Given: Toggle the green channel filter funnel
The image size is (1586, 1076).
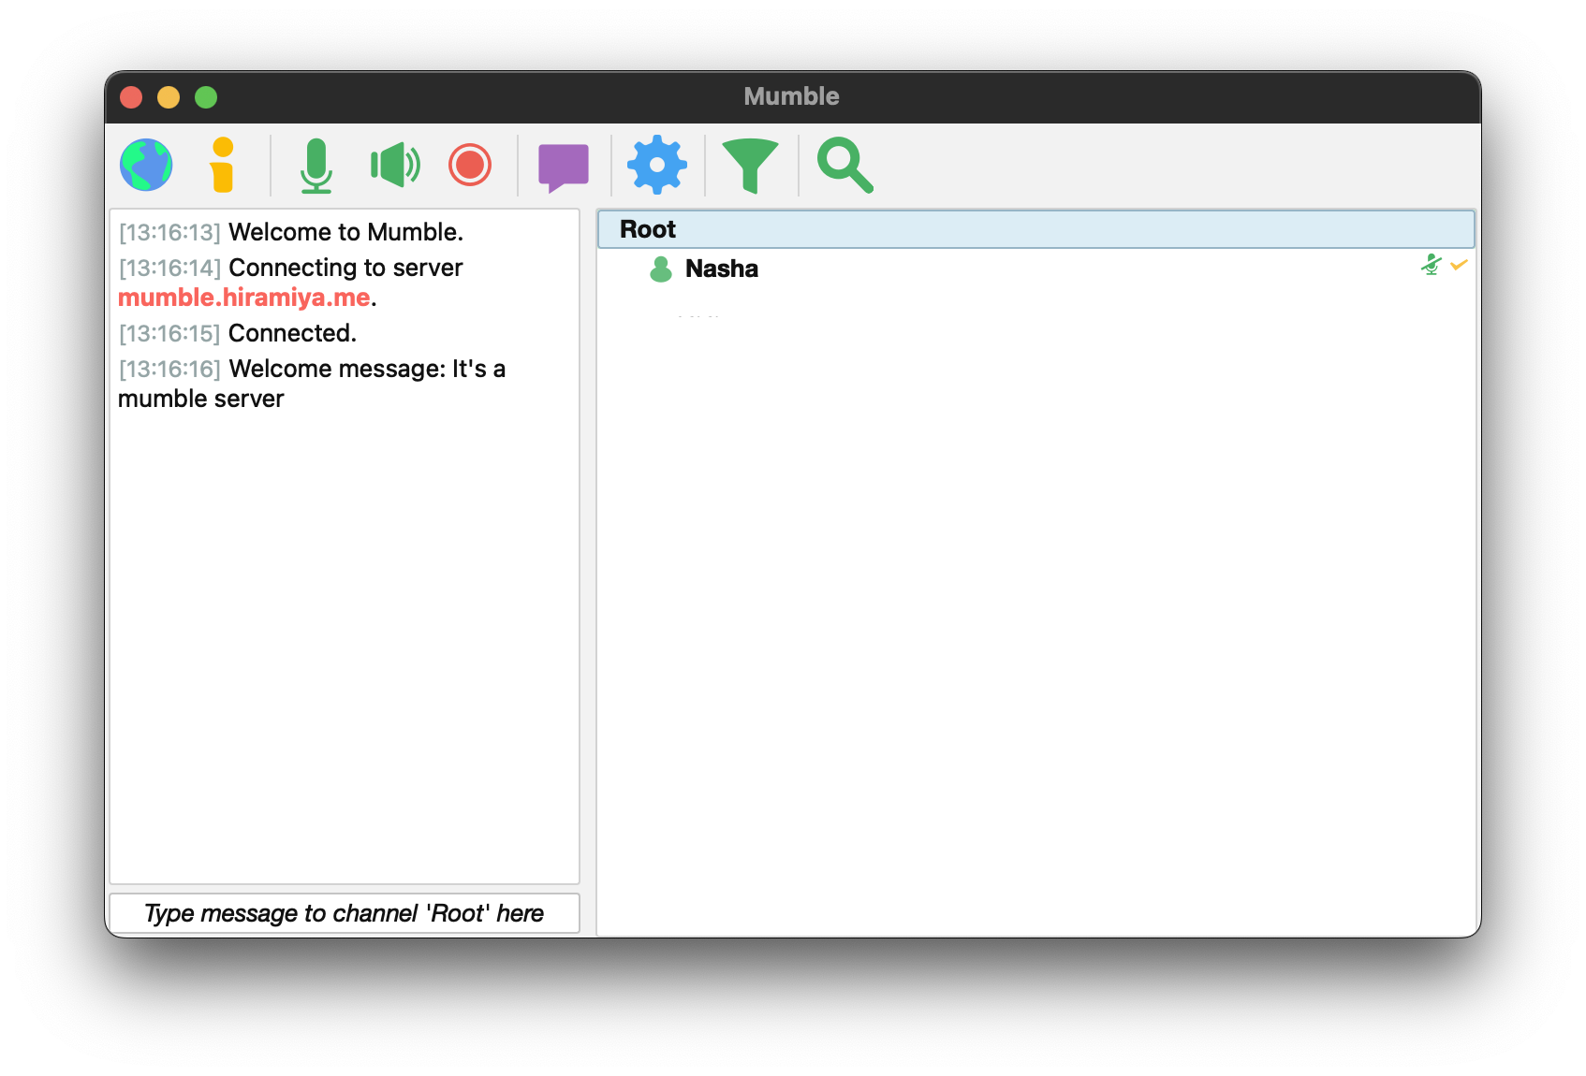Looking at the screenshot, I should tap(750, 165).
